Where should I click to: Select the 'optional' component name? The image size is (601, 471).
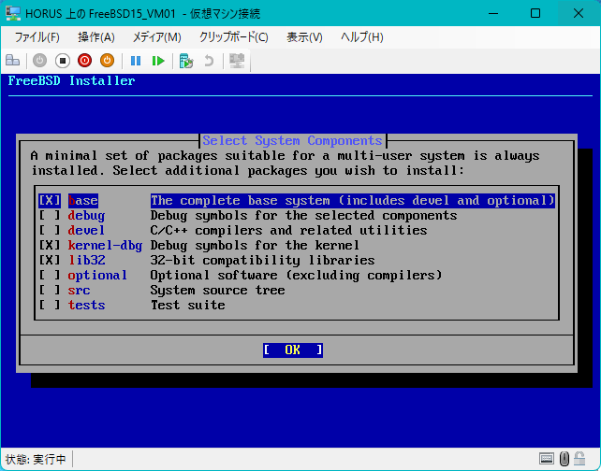click(97, 275)
